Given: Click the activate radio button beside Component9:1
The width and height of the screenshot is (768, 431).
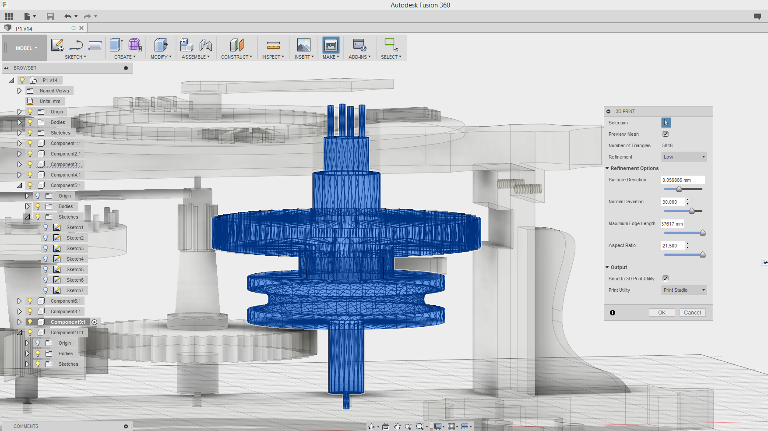Looking at the screenshot, I should tap(94, 322).
